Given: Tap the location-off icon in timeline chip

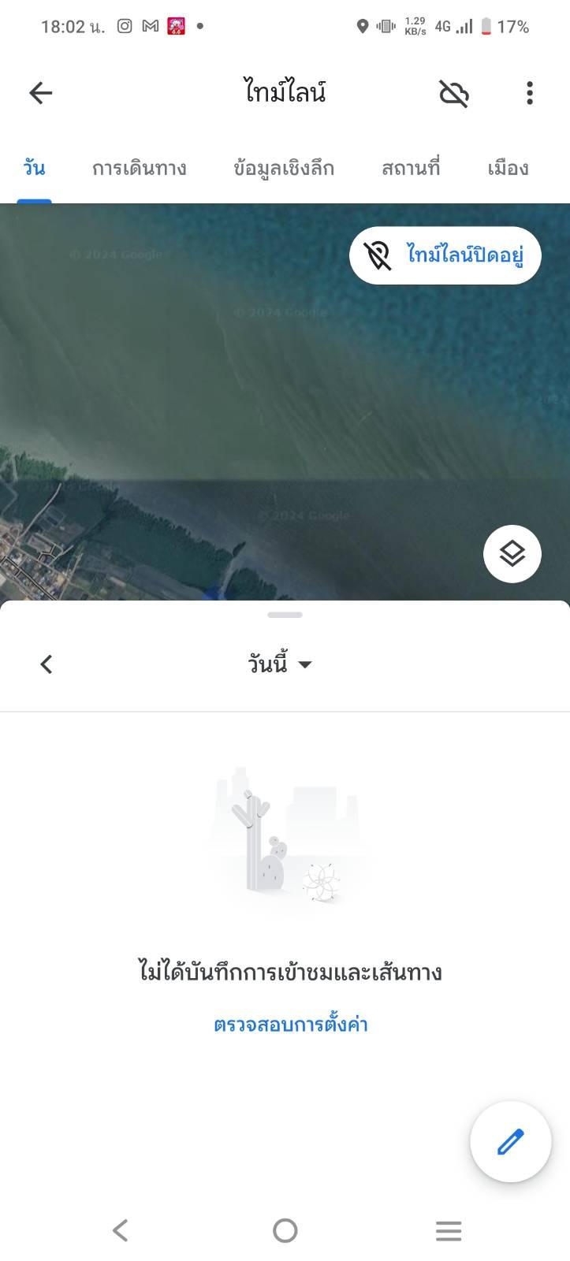Looking at the screenshot, I should (x=378, y=255).
